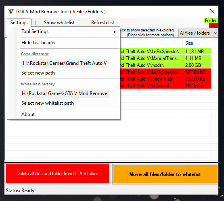Screen dimensions: 224x201
Task: Open the All files / folders dropdown
Action: [x=198, y=33]
